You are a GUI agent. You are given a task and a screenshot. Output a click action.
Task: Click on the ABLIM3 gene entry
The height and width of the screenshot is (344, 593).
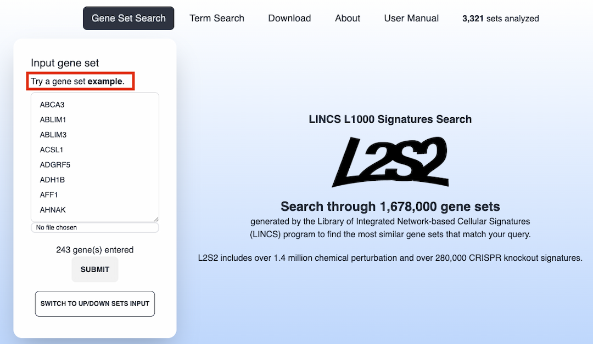coord(53,135)
